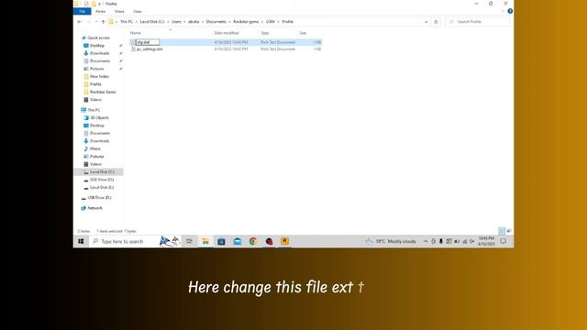Open Google Chrome from the taskbar

coord(253,241)
